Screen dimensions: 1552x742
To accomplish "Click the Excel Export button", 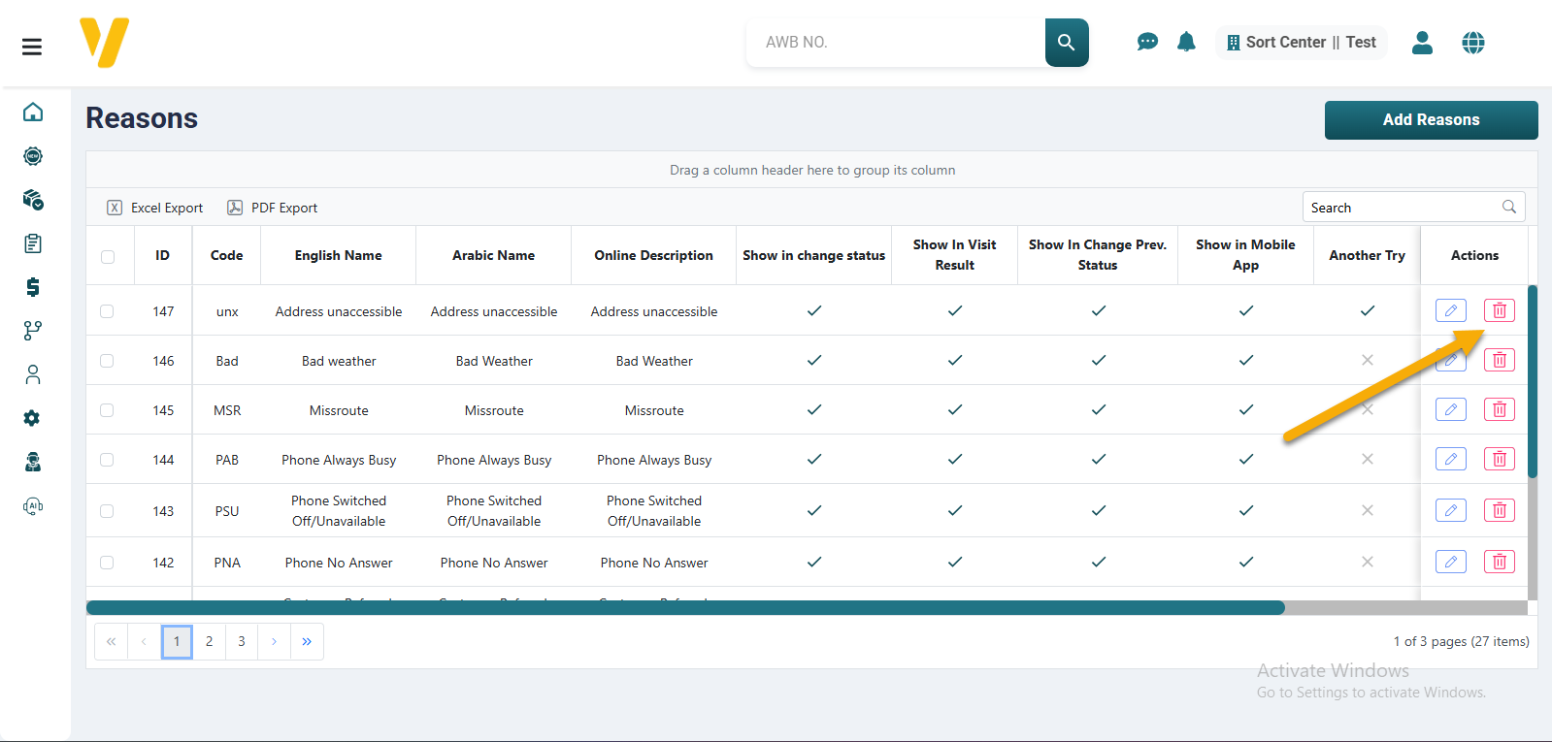I will coord(155,208).
